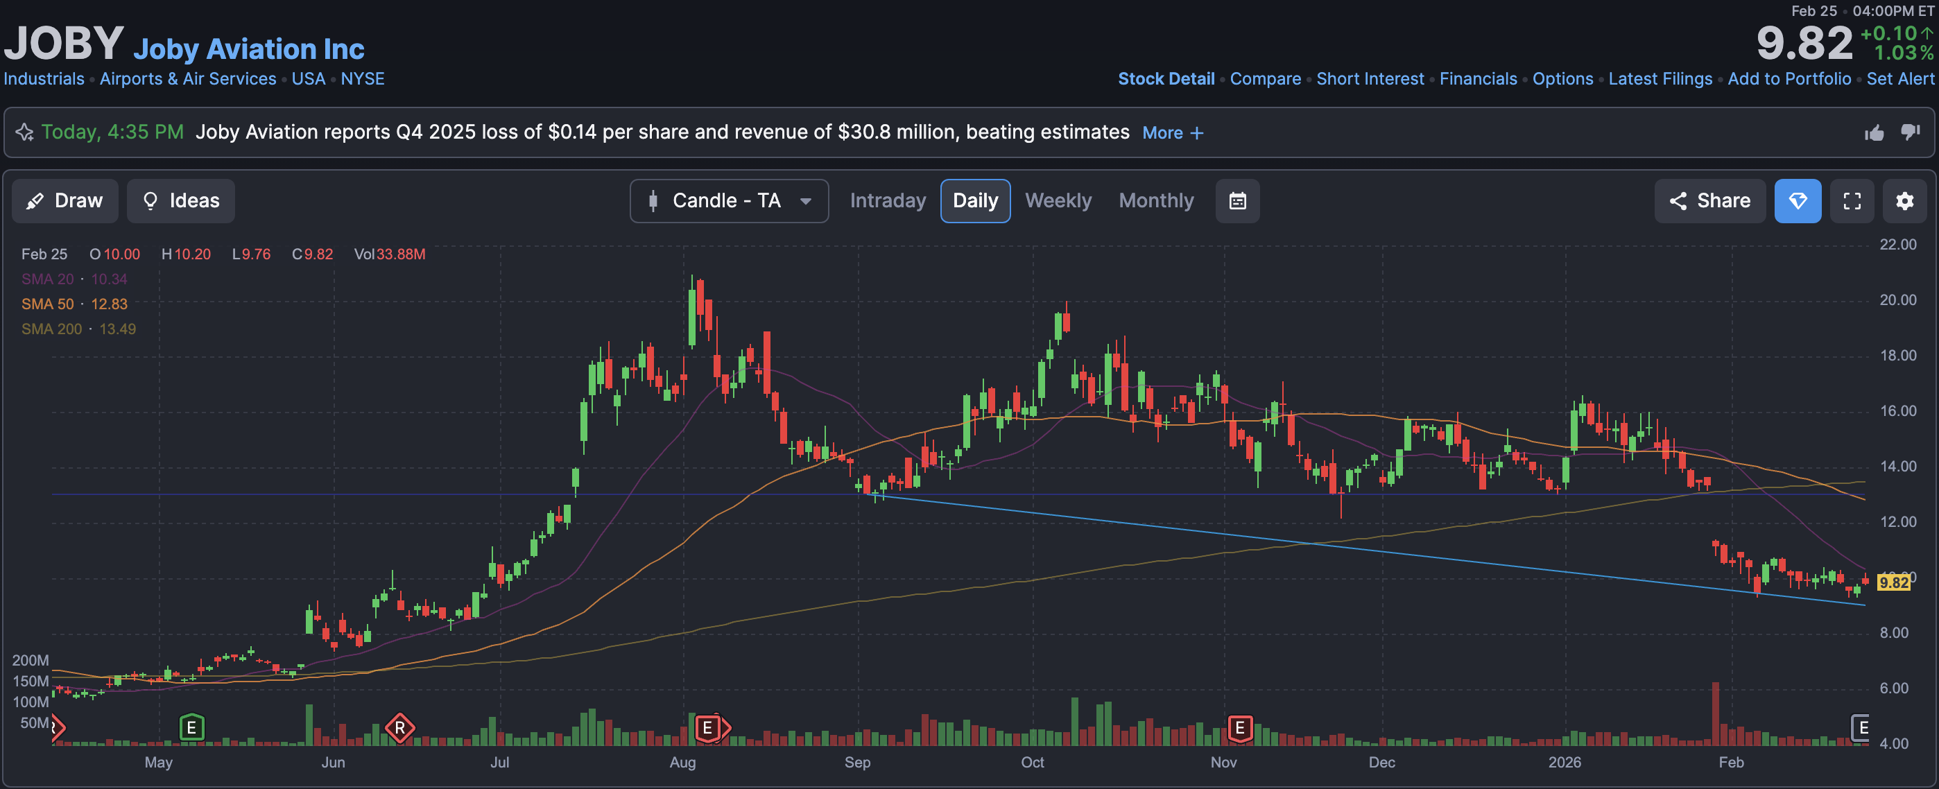Click the thumbs up icon on news
The height and width of the screenshot is (789, 1939).
click(x=1875, y=133)
